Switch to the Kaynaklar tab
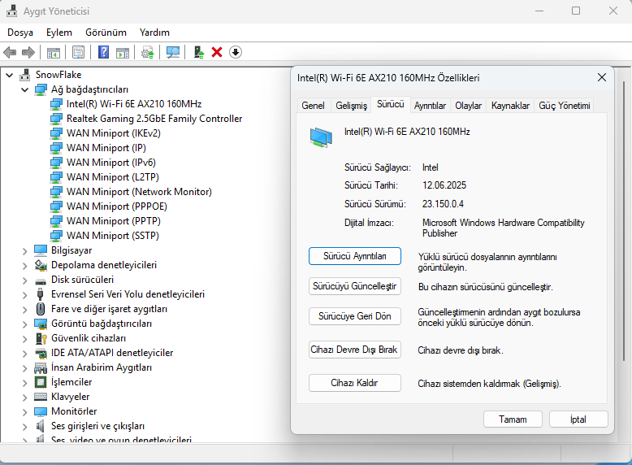Image resolution: width=632 pixels, height=465 pixels. coord(510,106)
